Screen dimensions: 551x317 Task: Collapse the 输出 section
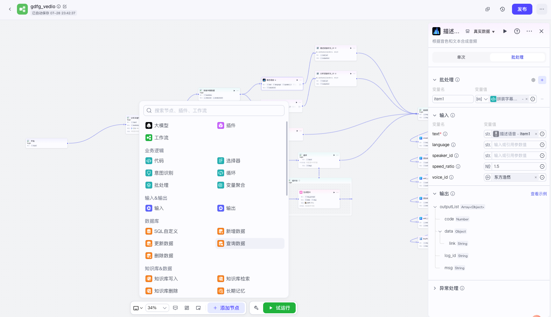(x=435, y=194)
